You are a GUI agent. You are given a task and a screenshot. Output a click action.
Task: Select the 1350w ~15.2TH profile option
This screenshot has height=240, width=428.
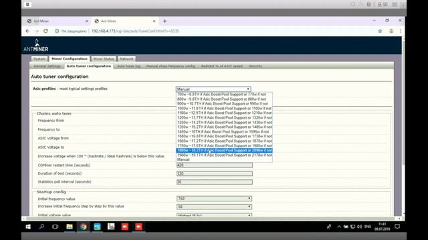224,127
